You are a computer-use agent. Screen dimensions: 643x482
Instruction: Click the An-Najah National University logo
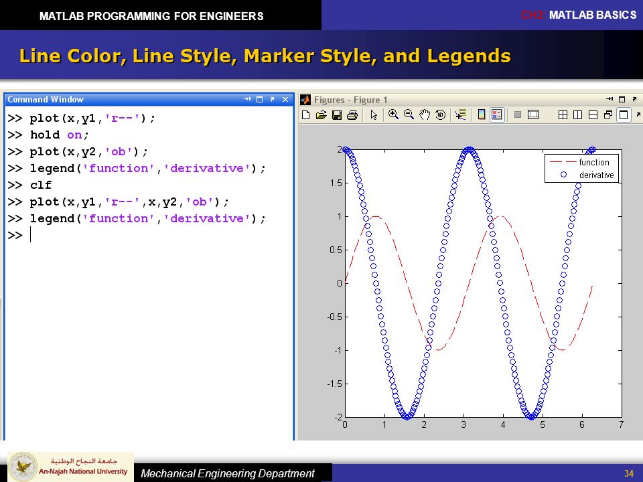point(70,467)
